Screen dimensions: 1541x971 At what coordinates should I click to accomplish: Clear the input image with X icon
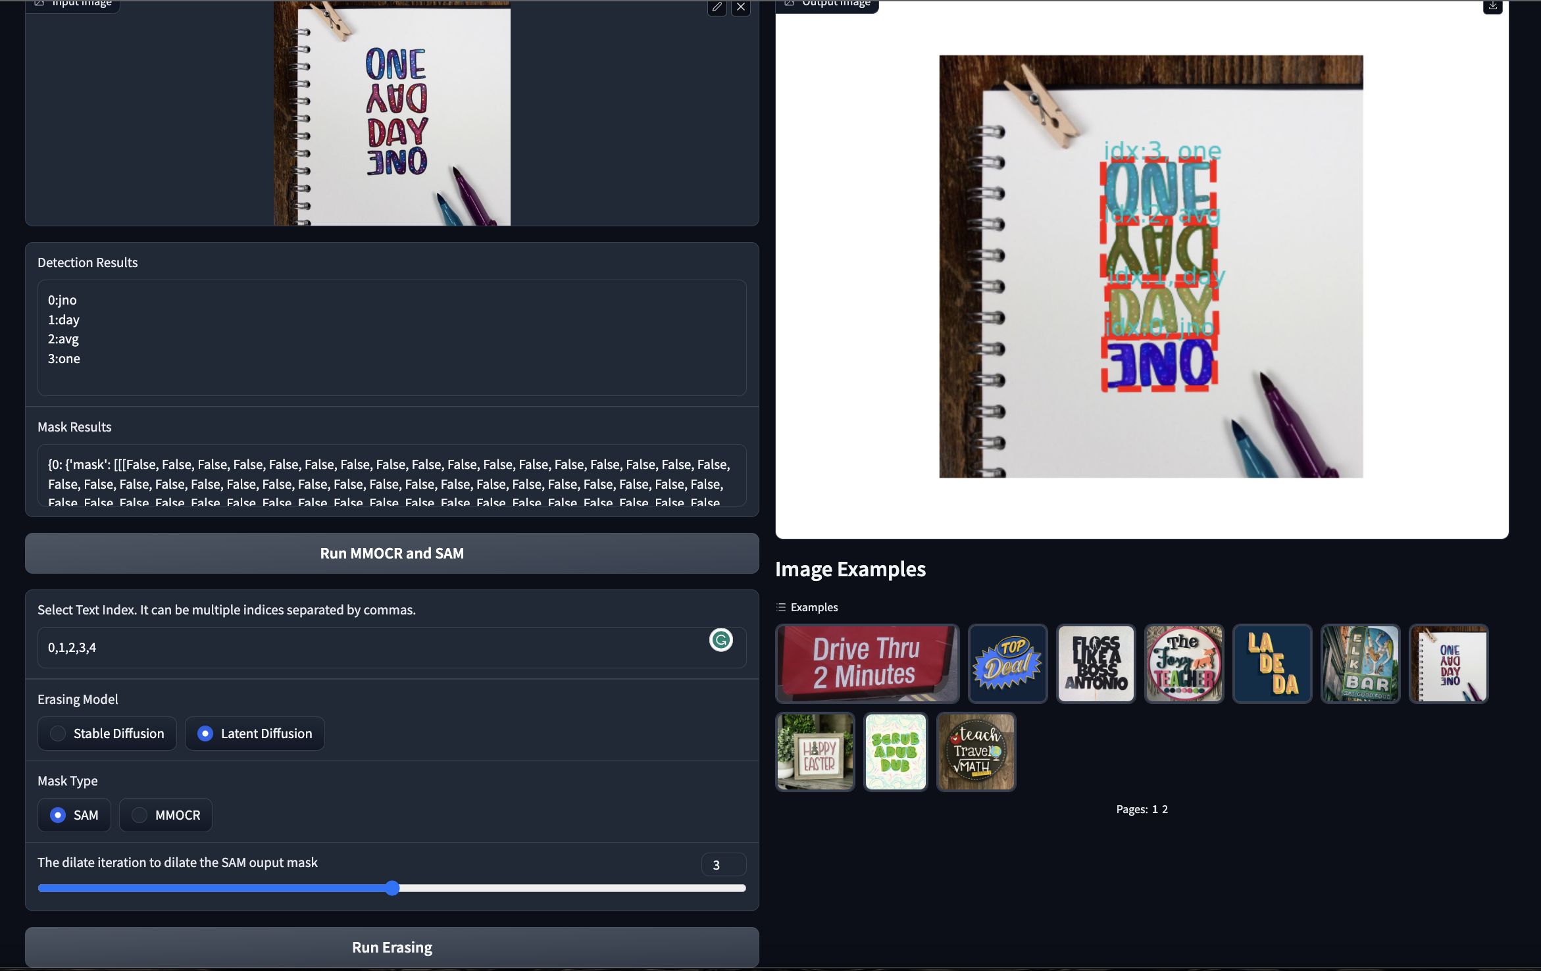point(741,7)
